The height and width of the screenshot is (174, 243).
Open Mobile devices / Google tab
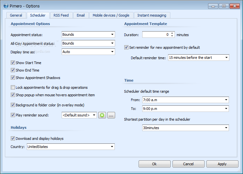[x=111, y=15]
